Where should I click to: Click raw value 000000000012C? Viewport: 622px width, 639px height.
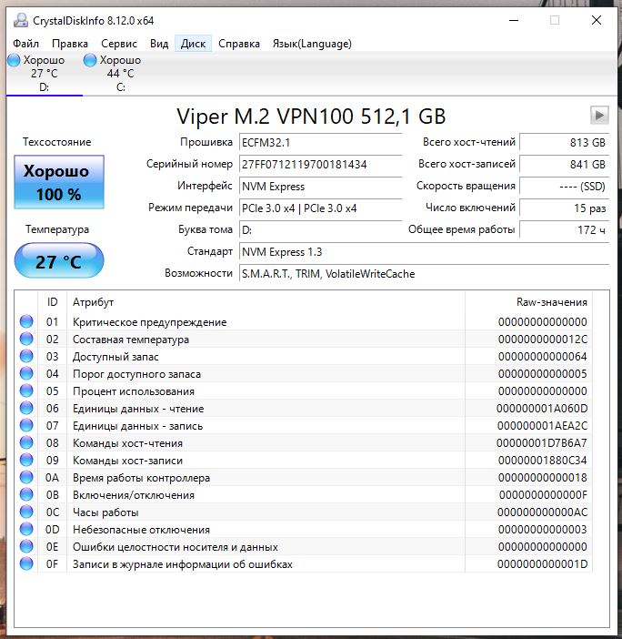543,339
